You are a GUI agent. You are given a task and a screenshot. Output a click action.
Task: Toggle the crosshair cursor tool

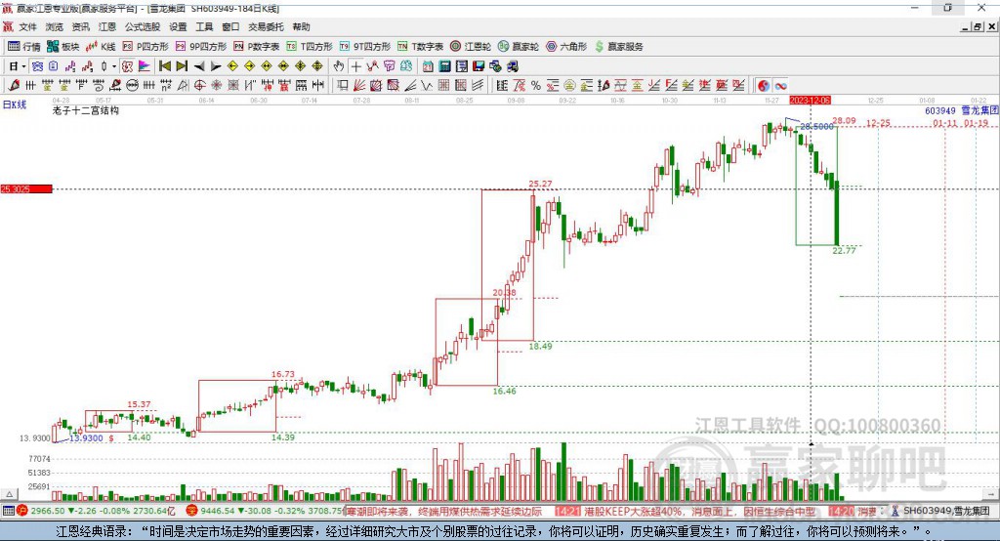pyautogui.click(x=355, y=66)
